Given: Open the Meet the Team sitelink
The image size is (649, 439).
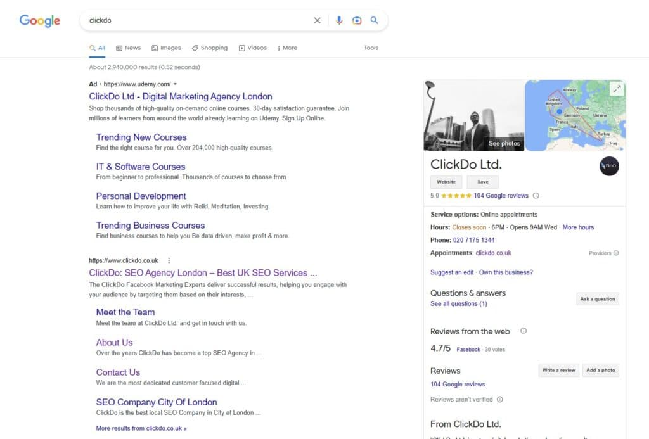Looking at the screenshot, I should click(x=125, y=312).
